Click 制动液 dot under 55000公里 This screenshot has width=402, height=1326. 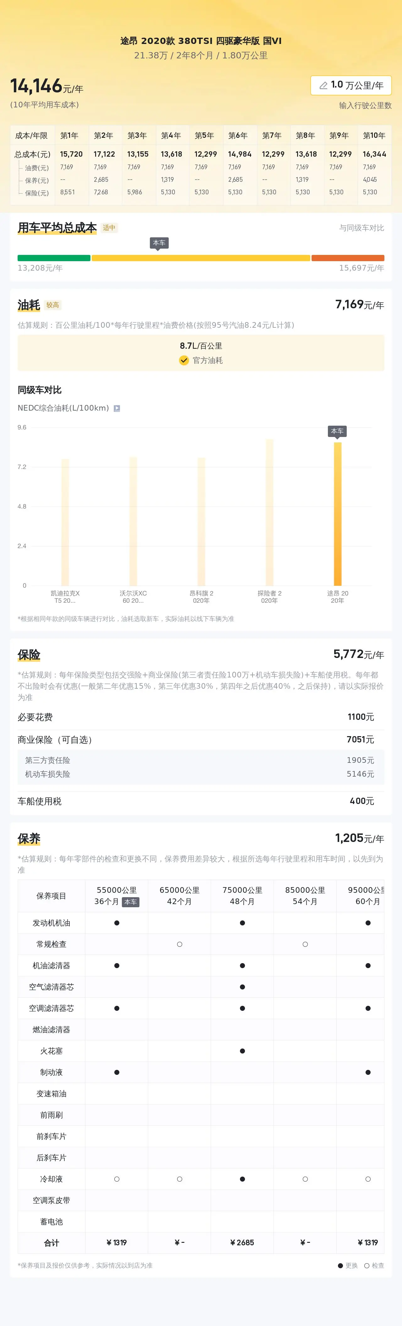point(117,1072)
